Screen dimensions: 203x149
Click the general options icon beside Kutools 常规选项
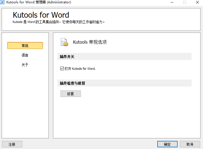pos(64,42)
